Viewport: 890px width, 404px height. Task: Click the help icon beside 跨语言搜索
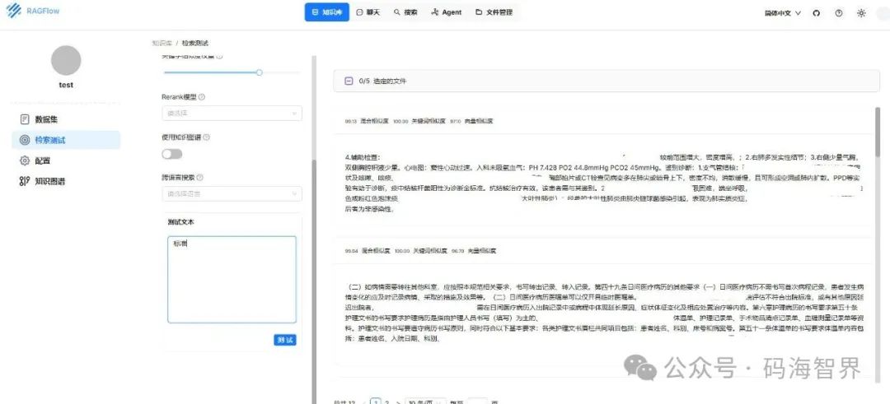coord(200,178)
